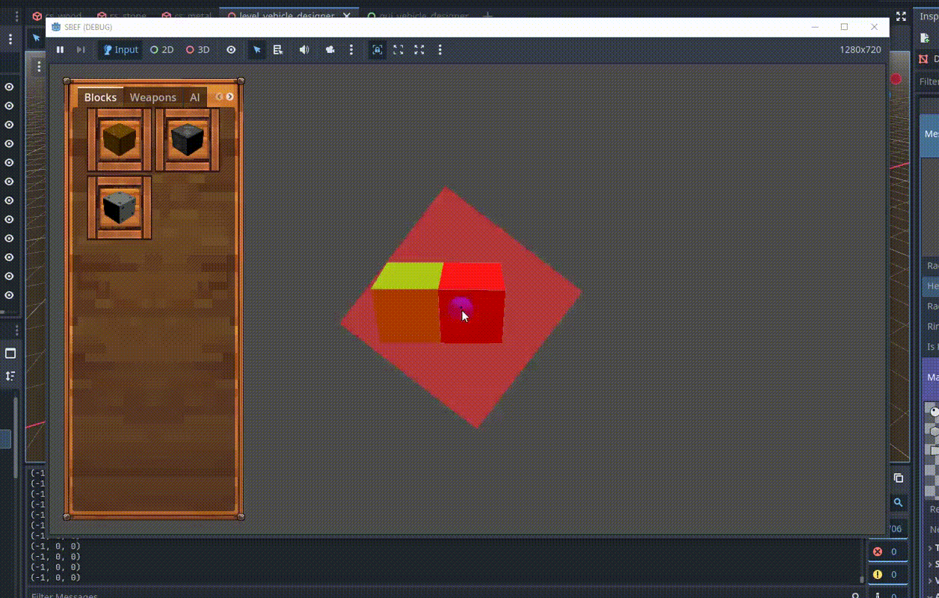Open camera options three-dot menu
Screen dimensions: 939x598
(351, 50)
